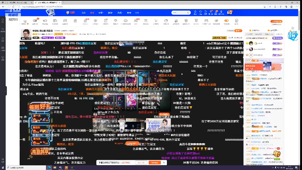This screenshot has height=170, width=302.
Task: Click the search magnifier in header search box
Action: 188,13
